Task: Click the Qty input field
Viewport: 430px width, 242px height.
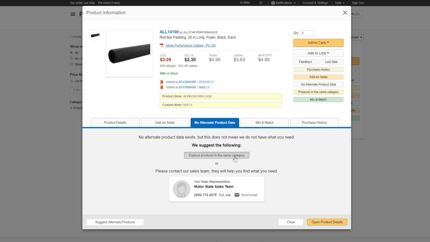Action: point(307,33)
